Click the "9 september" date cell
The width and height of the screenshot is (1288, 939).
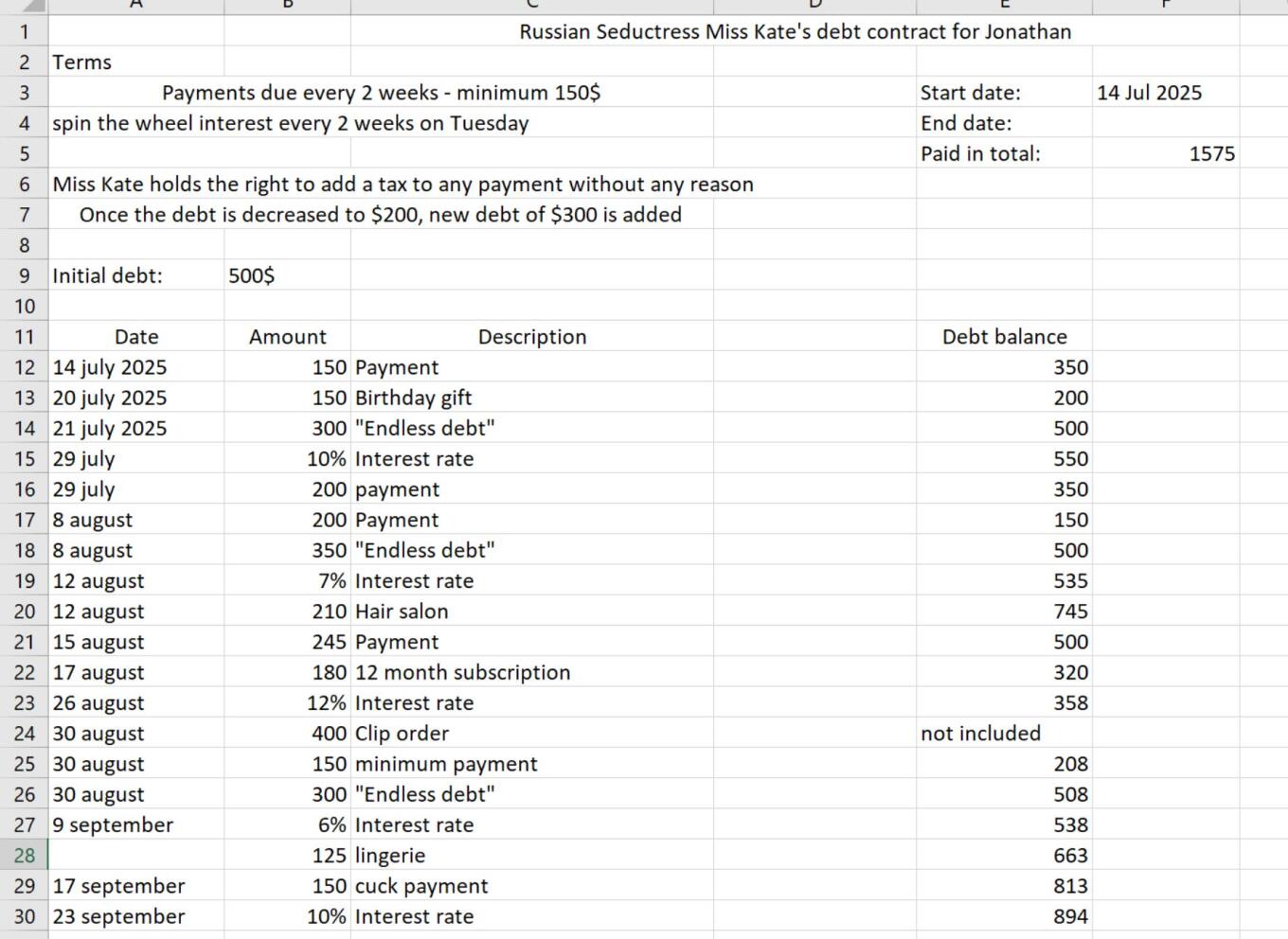point(113,825)
